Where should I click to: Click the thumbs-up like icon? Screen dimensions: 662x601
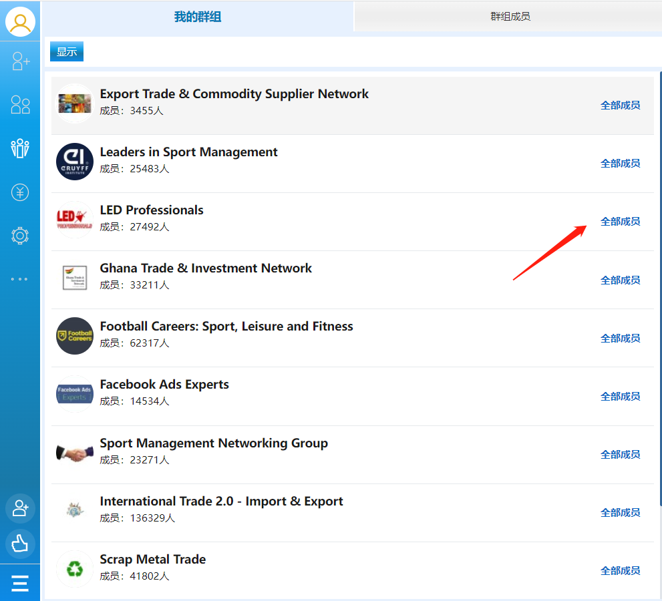20,544
